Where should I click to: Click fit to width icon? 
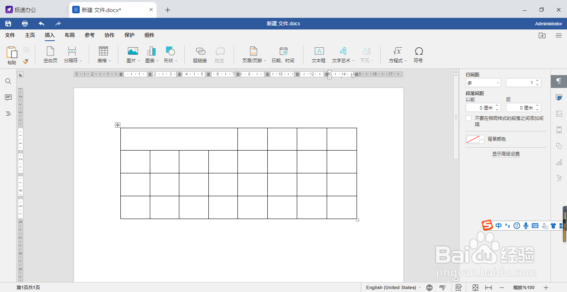pyautogui.click(x=489, y=287)
